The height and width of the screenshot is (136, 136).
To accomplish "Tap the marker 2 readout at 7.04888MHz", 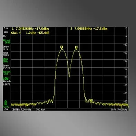I will click(89, 29).
